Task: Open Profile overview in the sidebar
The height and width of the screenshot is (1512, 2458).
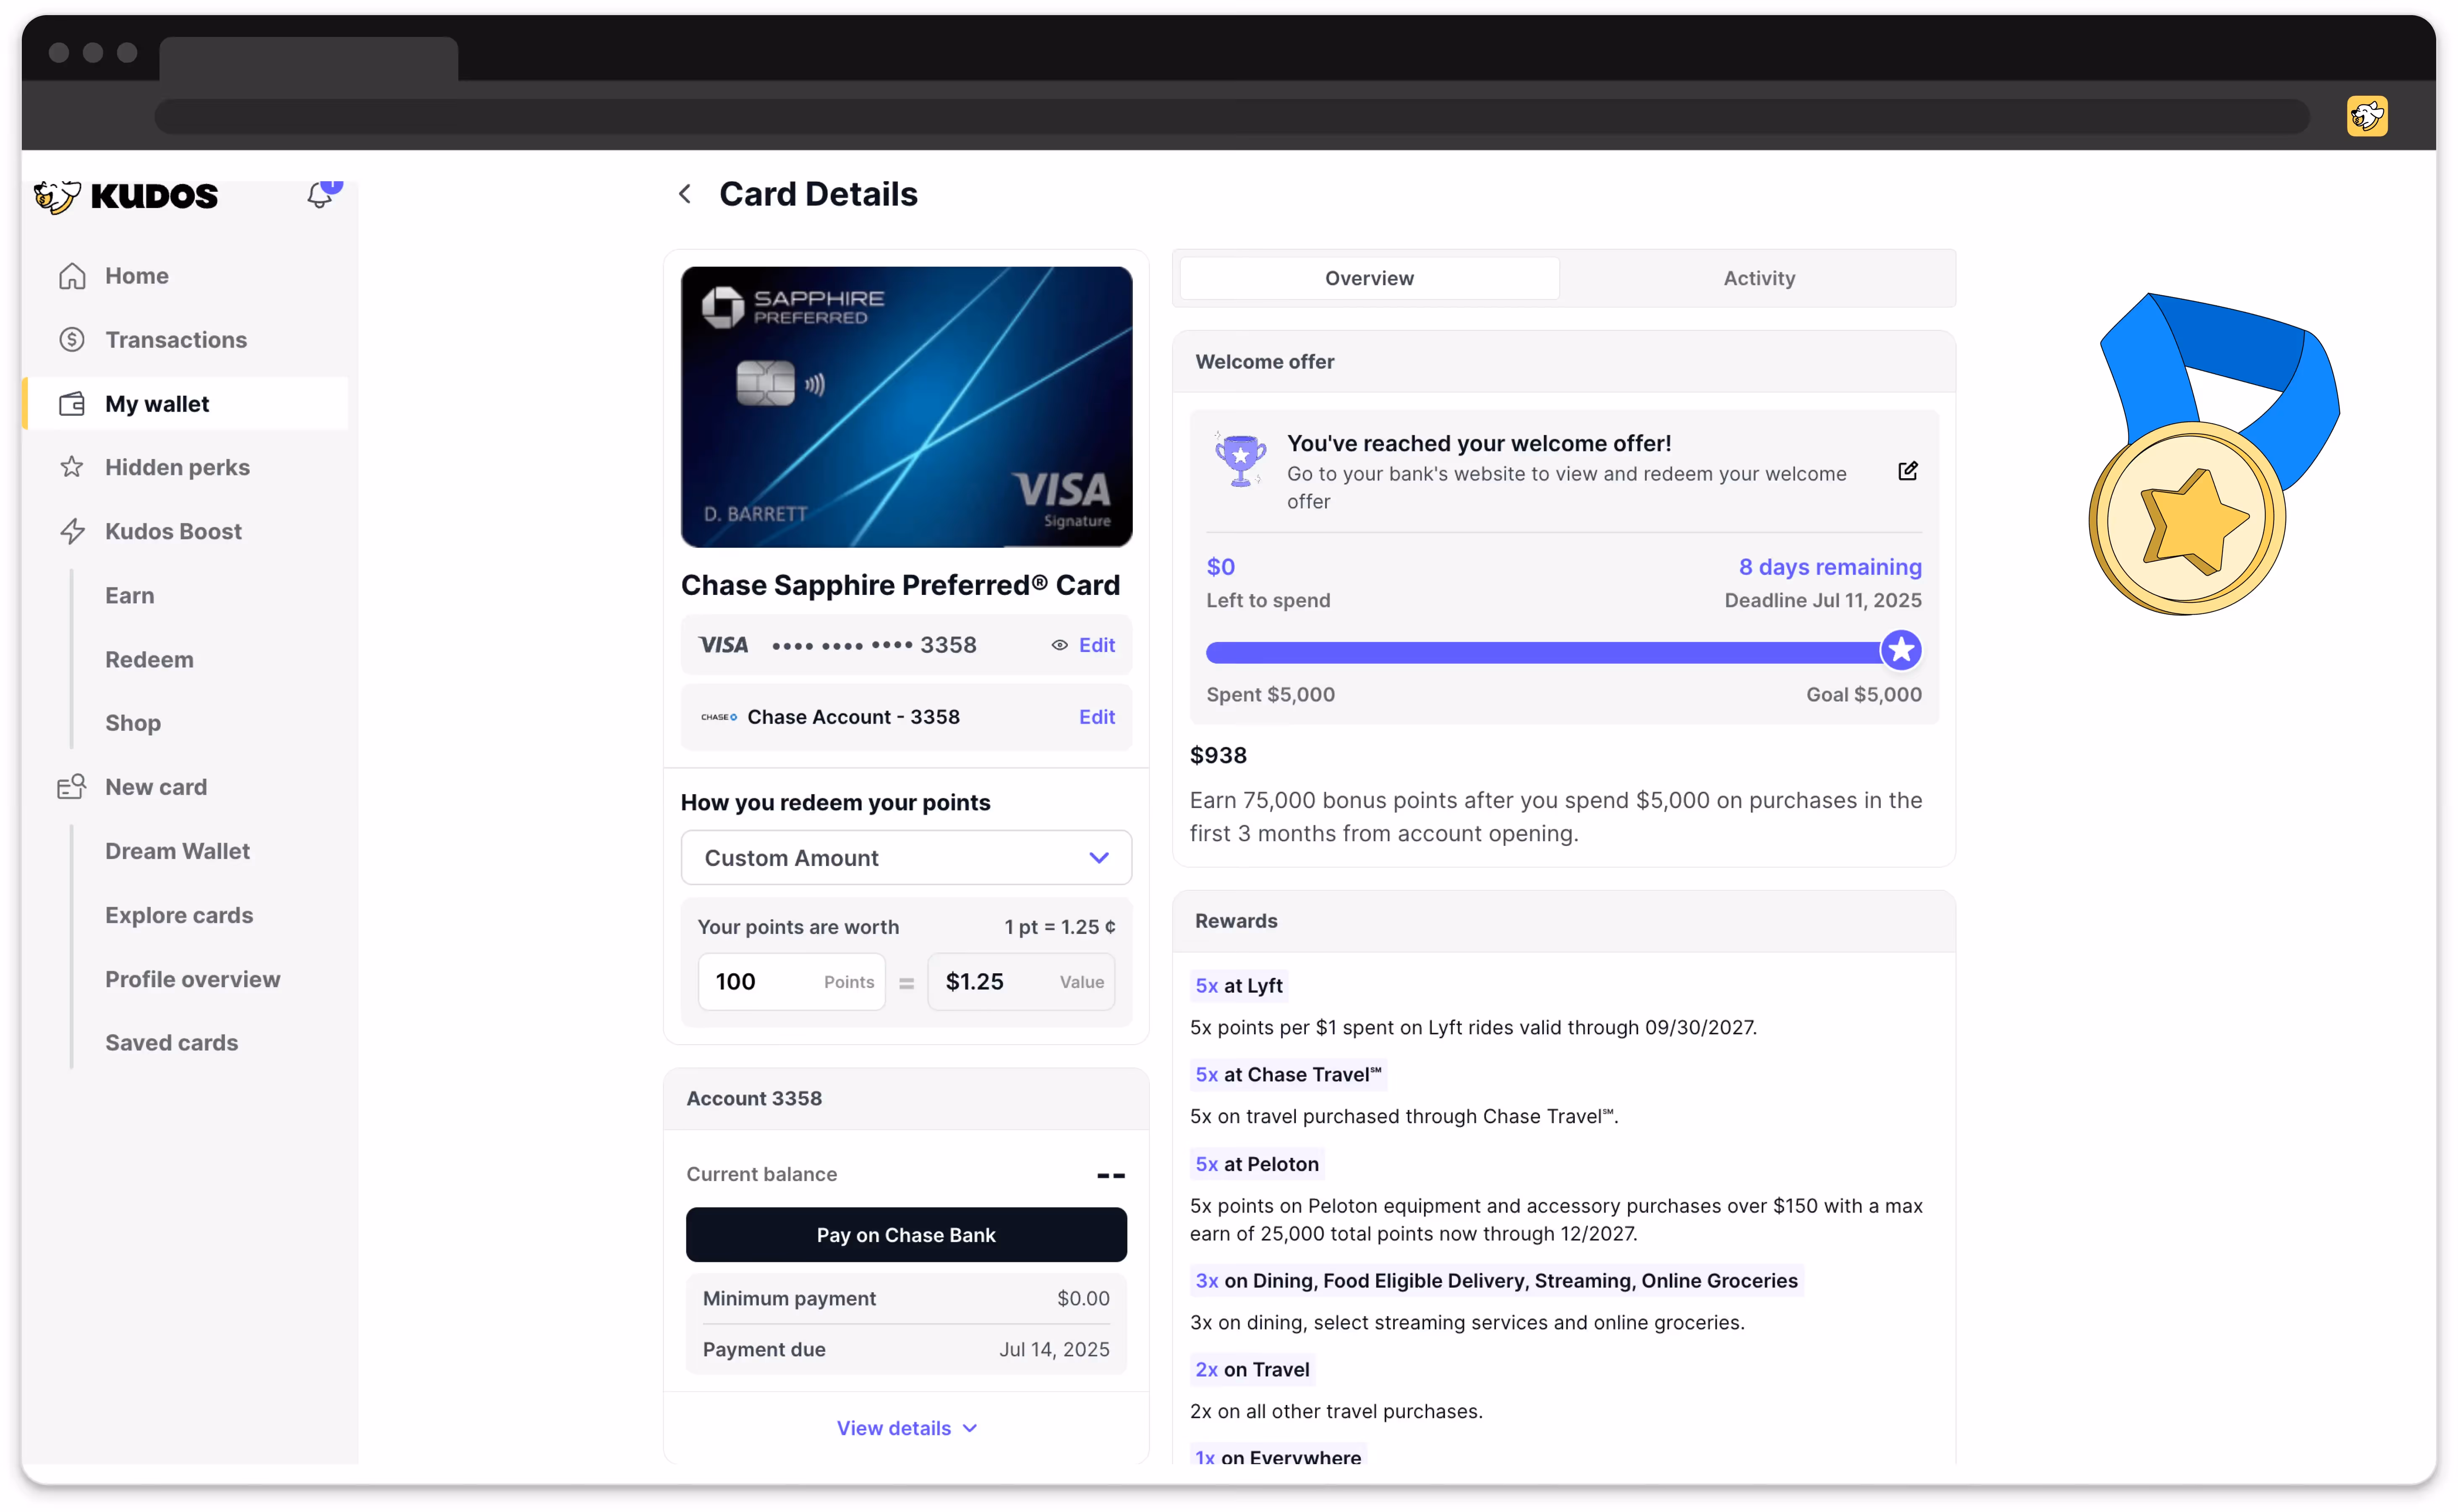Action: (x=192, y=979)
